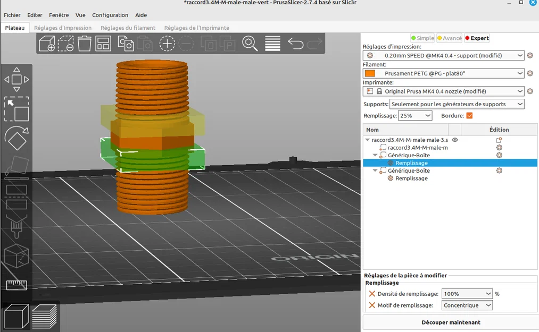Click the Nom column header

coord(405,130)
